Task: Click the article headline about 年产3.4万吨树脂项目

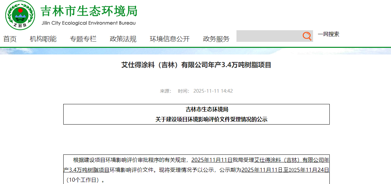Action: (x=196, y=65)
